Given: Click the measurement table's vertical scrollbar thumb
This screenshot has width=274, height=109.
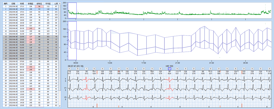Looking at the screenshot, I should click(60, 47).
